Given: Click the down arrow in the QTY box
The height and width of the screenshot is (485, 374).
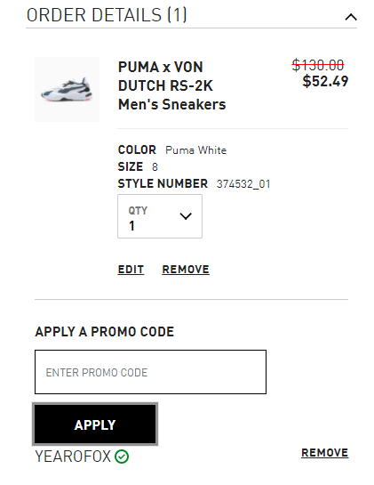Looking at the screenshot, I should [x=186, y=216].
